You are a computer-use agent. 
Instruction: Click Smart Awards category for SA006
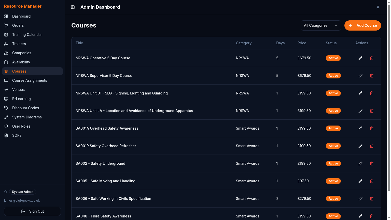click(x=247, y=199)
